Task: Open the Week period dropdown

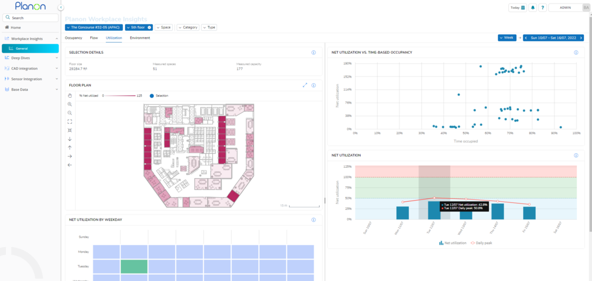Action: click(x=506, y=38)
